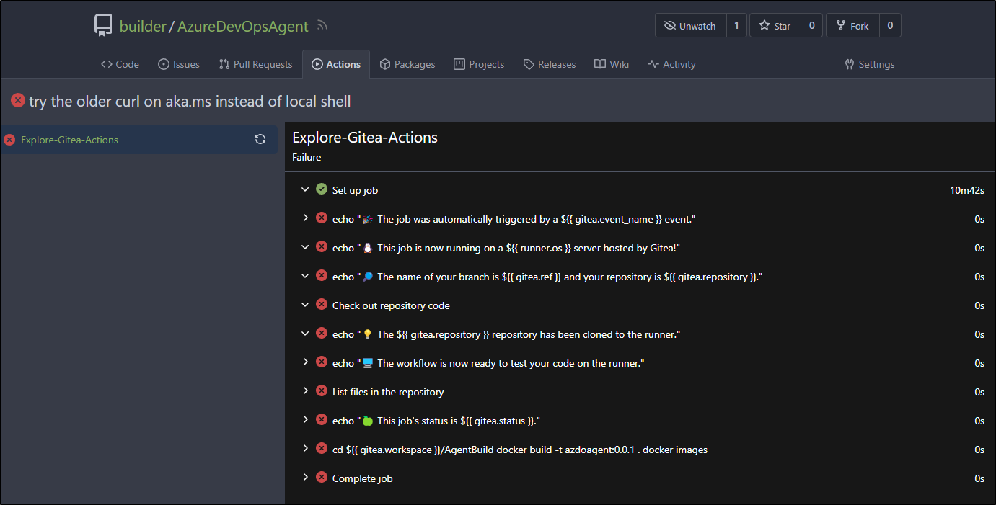
Task: Click the failure icon on the gitea.ref echo step
Action: click(322, 276)
